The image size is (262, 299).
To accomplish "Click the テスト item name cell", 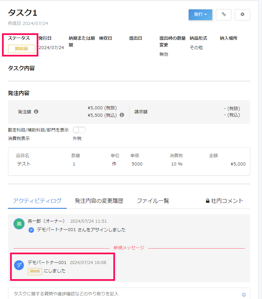I will 24,164.
